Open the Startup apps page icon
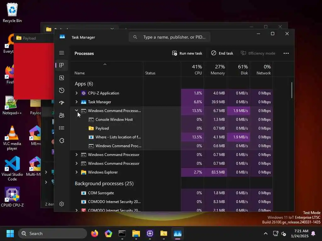The width and height of the screenshot is (322, 241). click(x=62, y=103)
